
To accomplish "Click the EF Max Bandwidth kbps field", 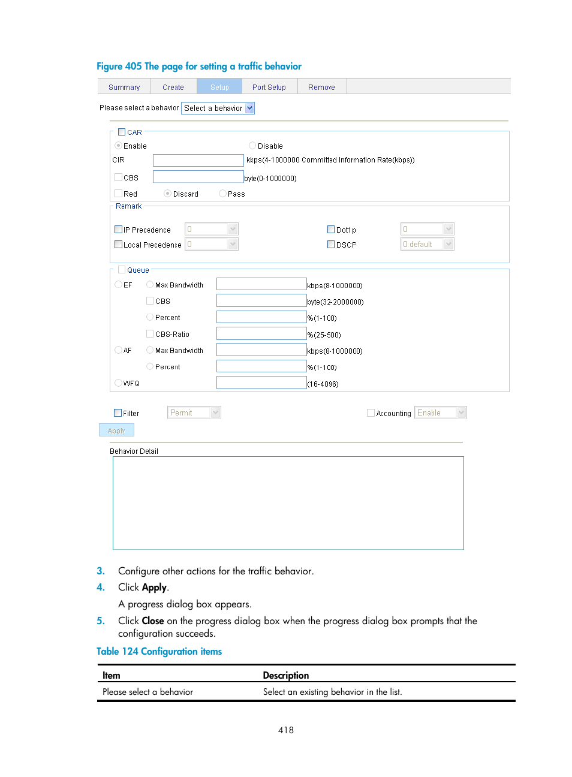I will (261, 284).
